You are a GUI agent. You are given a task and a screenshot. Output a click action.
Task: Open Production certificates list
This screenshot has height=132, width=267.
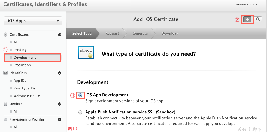[22, 65]
